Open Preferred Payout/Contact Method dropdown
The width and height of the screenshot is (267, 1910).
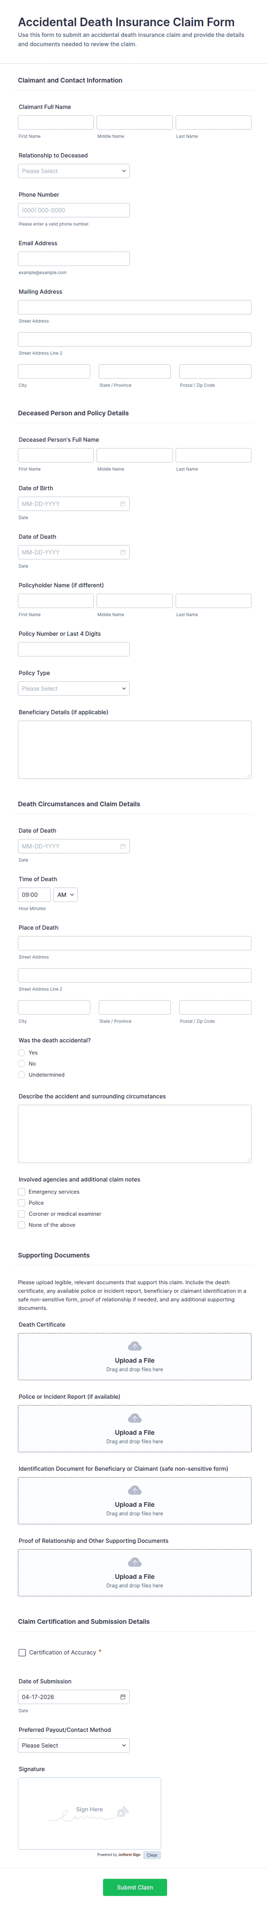74,1745
